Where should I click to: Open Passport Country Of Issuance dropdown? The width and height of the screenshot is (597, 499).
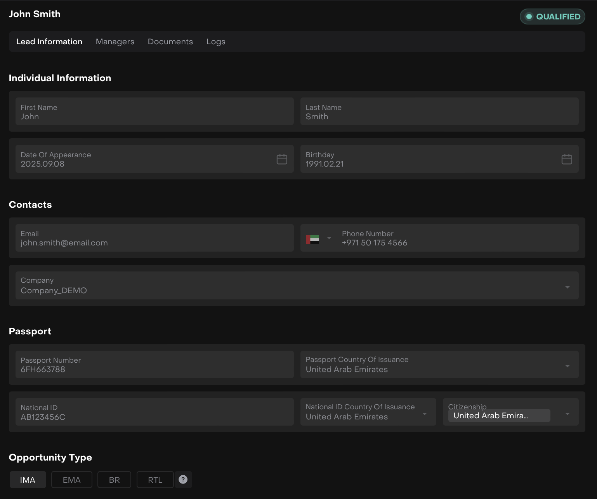click(x=567, y=366)
